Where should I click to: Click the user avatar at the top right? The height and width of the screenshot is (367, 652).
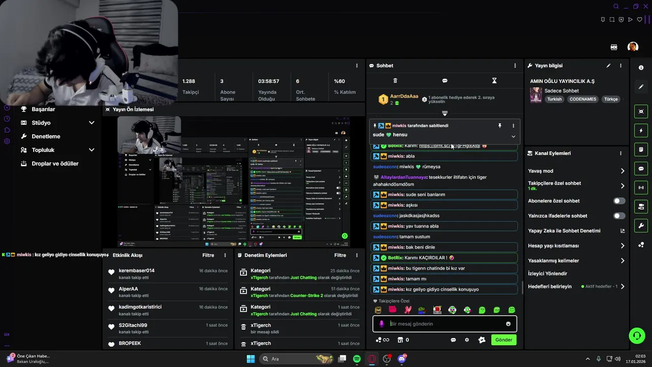[633, 47]
